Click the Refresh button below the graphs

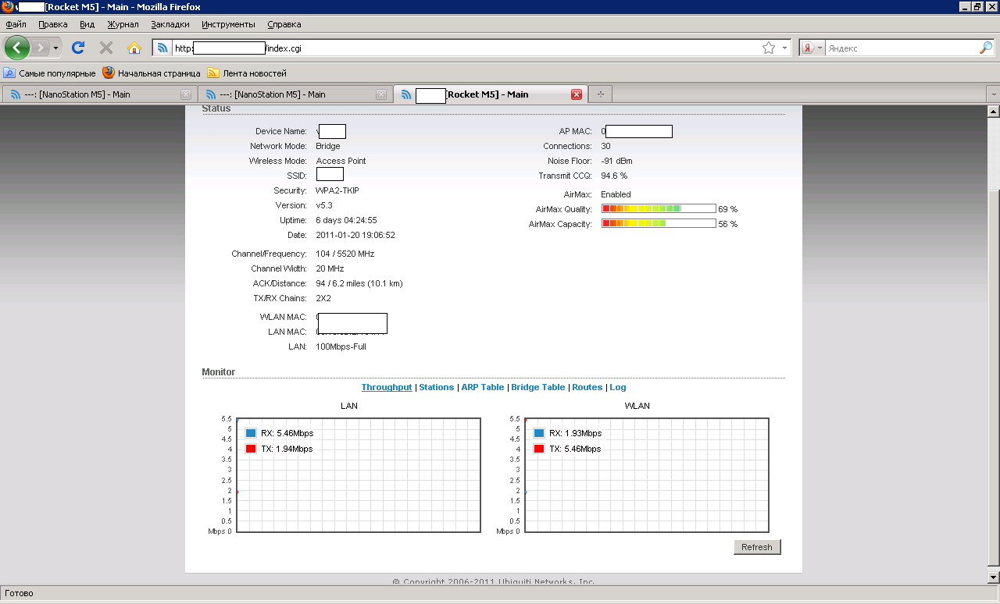coord(757,547)
